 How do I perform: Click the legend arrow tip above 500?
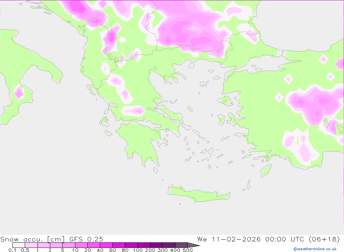click(x=194, y=245)
